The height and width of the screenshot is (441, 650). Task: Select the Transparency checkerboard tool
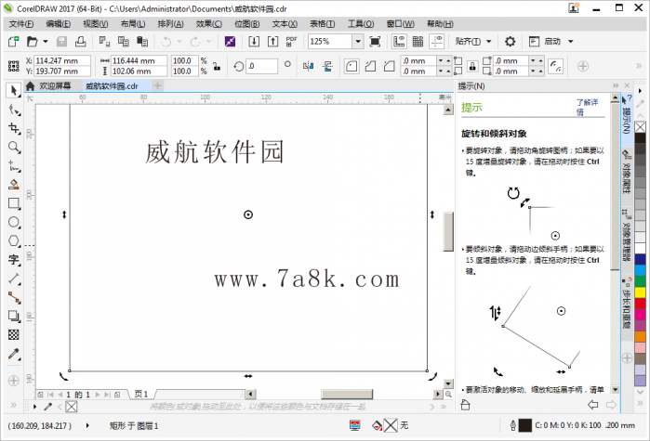coord(14,334)
